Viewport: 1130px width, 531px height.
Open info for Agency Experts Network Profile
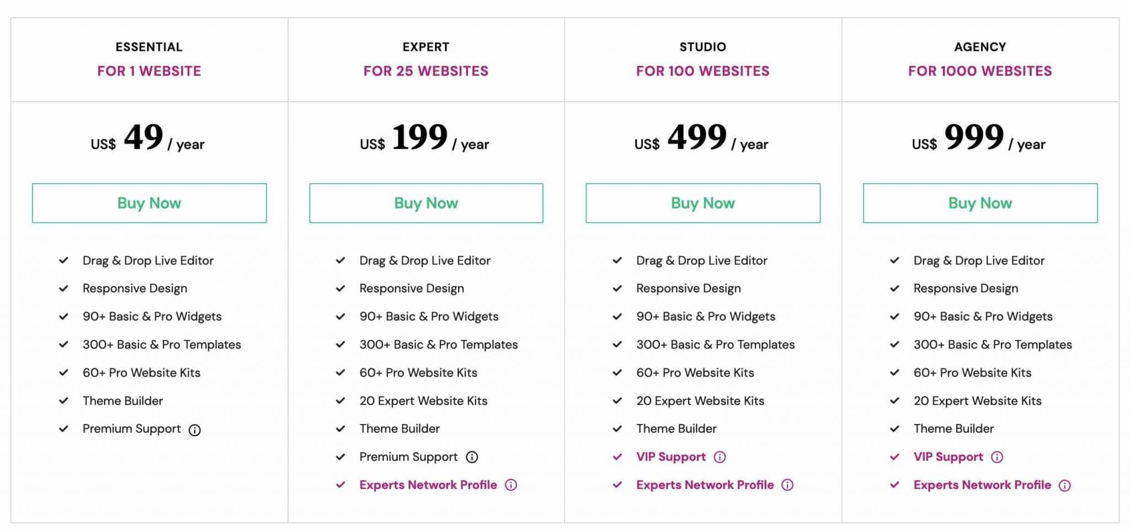pyautogui.click(x=1065, y=485)
